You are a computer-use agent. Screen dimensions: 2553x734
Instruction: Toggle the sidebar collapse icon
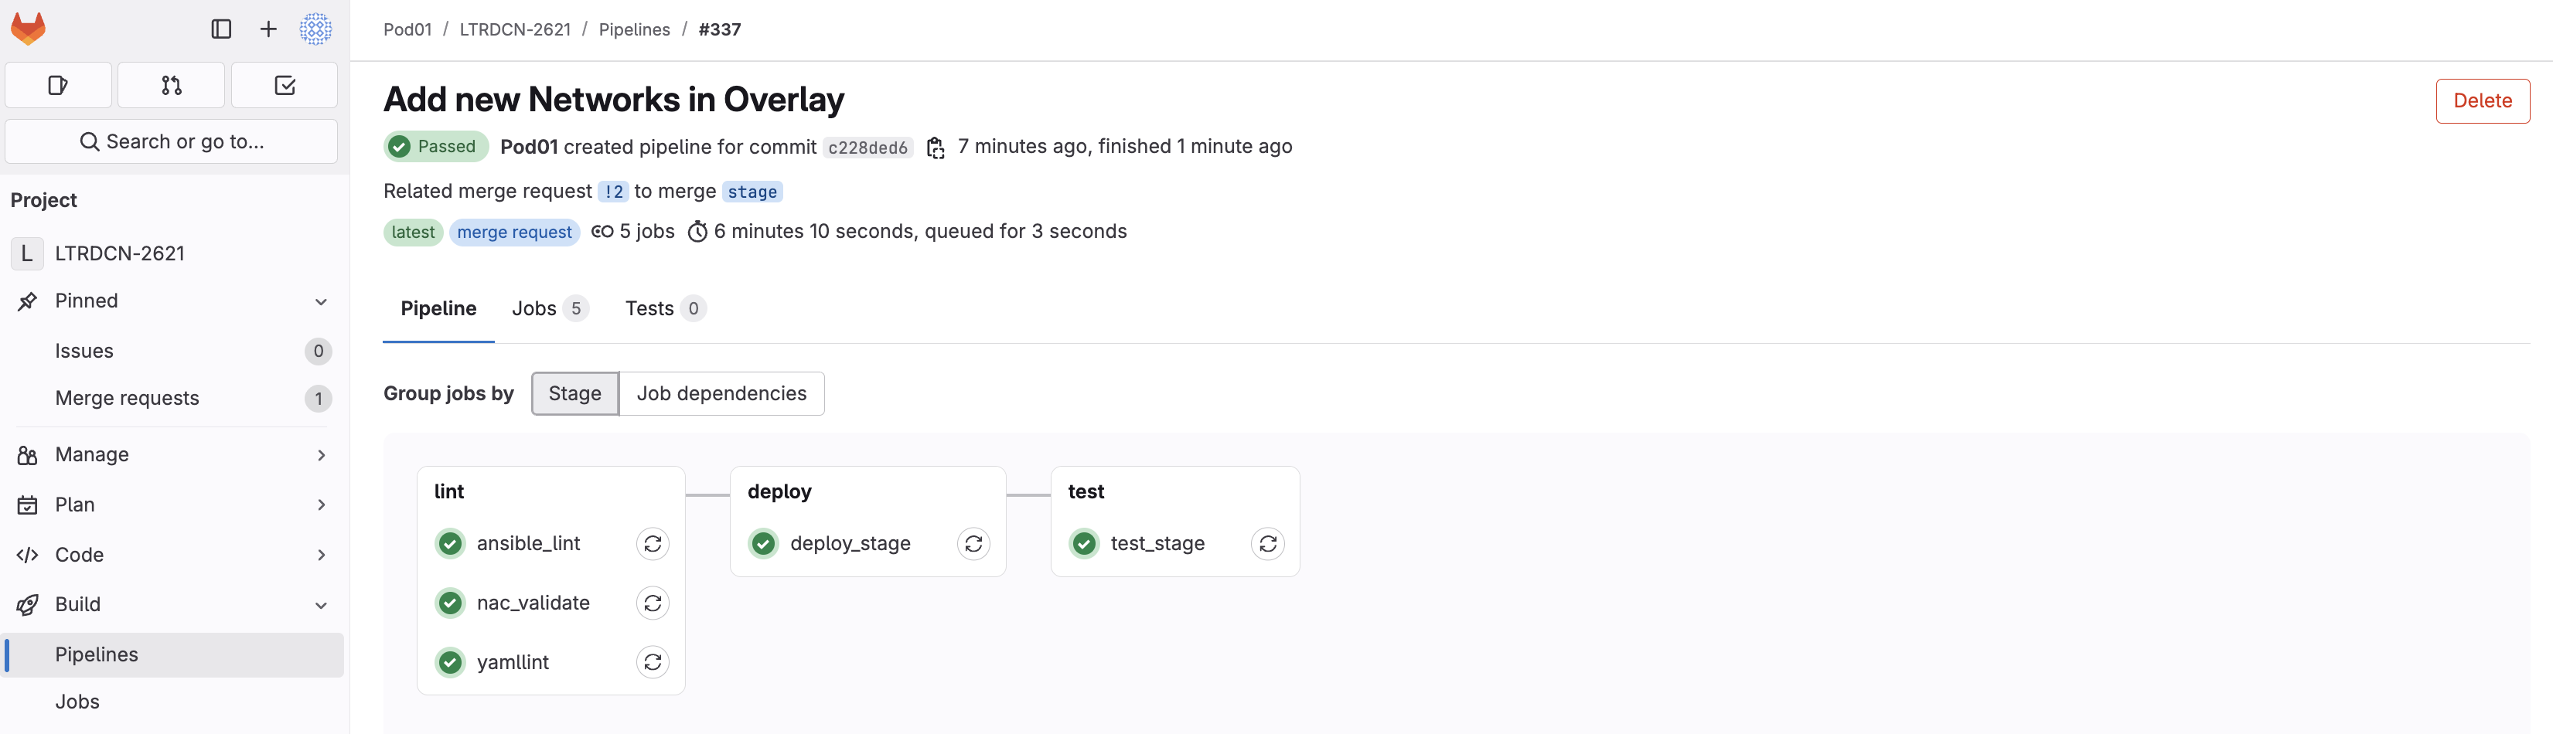point(221,29)
